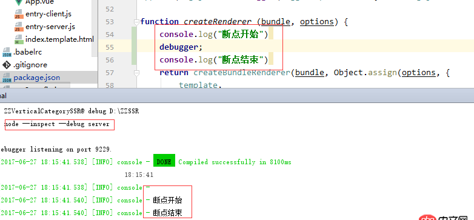
Task: Click the 18:15:41 timestamp in terminal
Action: tap(139, 175)
